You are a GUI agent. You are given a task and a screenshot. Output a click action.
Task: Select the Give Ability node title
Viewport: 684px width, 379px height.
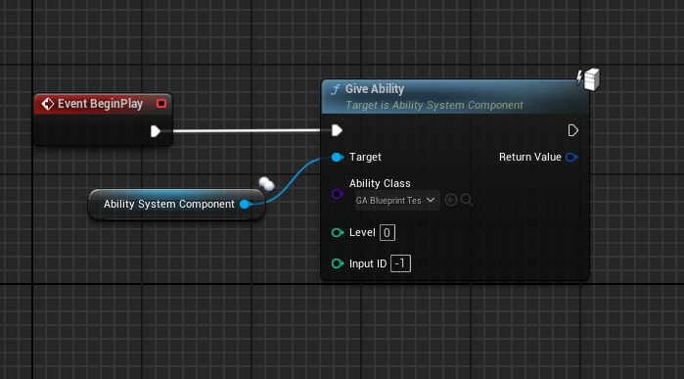(x=375, y=89)
